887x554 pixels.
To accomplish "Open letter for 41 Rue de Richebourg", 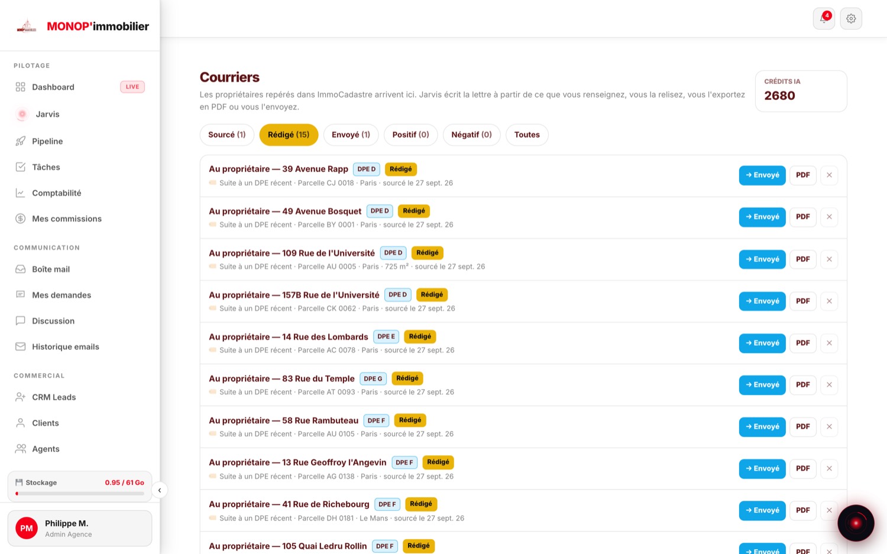I will pyautogui.click(x=289, y=504).
